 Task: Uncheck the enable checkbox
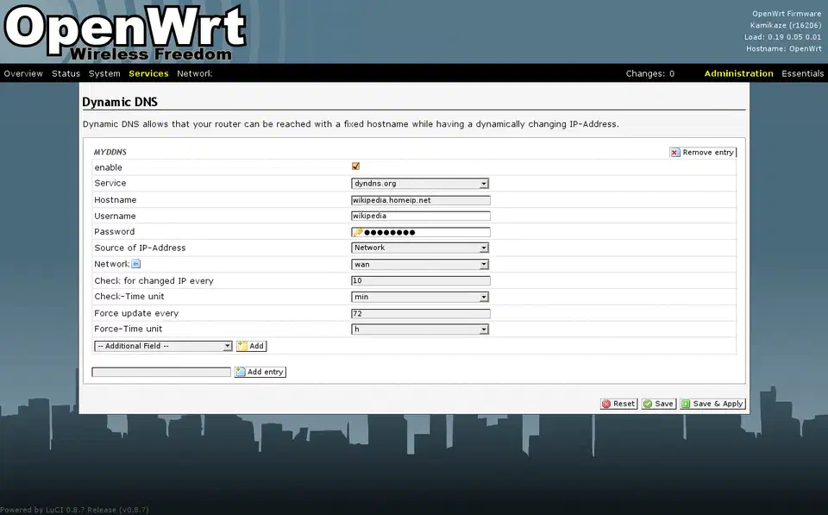coord(355,166)
